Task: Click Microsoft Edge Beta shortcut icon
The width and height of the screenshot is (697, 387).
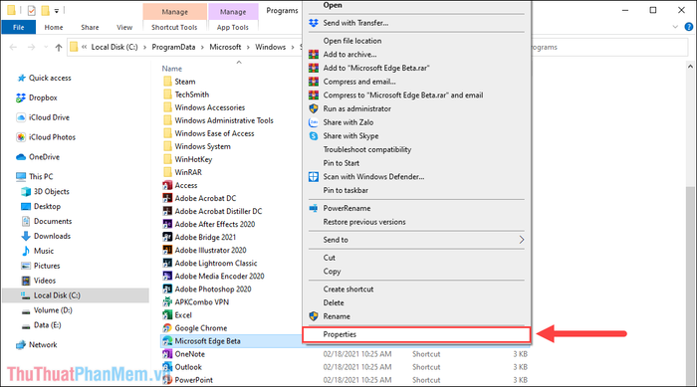Action: click(x=167, y=341)
